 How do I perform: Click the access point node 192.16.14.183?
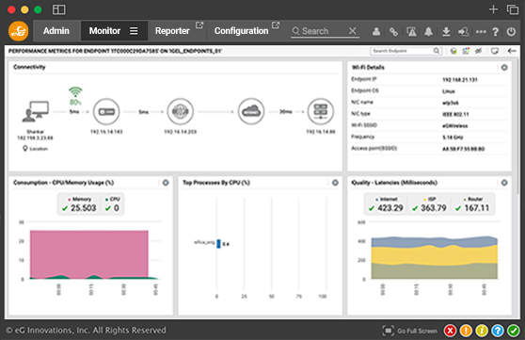[x=106, y=112]
